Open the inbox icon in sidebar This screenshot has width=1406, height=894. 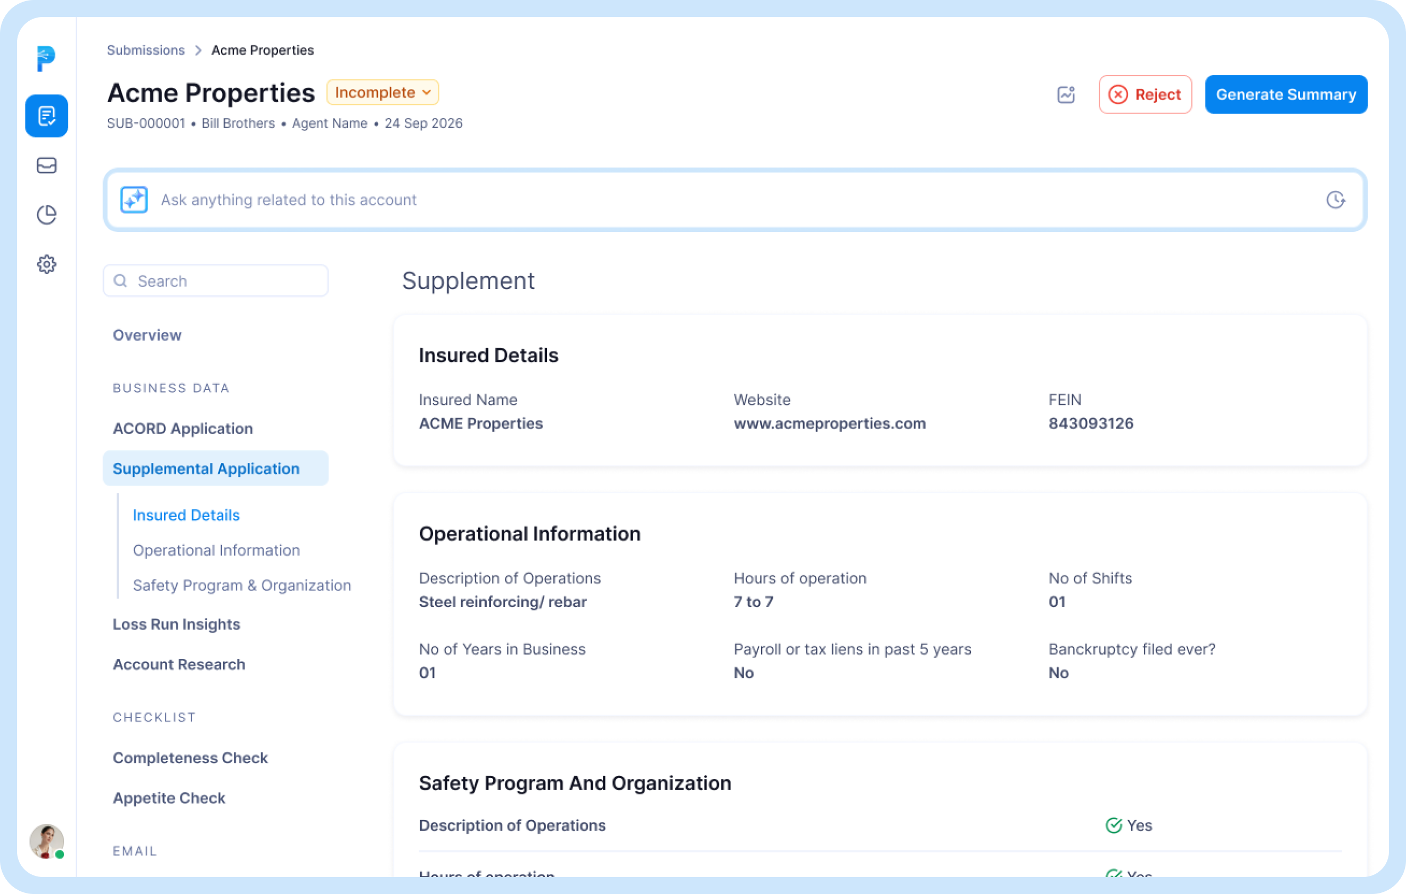pyautogui.click(x=47, y=165)
